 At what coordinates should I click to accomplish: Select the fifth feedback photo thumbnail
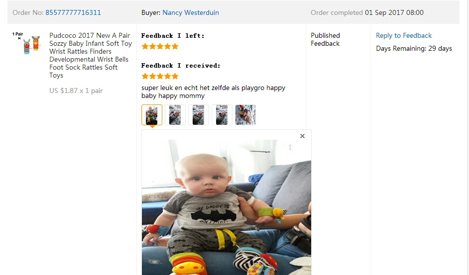pos(245,115)
